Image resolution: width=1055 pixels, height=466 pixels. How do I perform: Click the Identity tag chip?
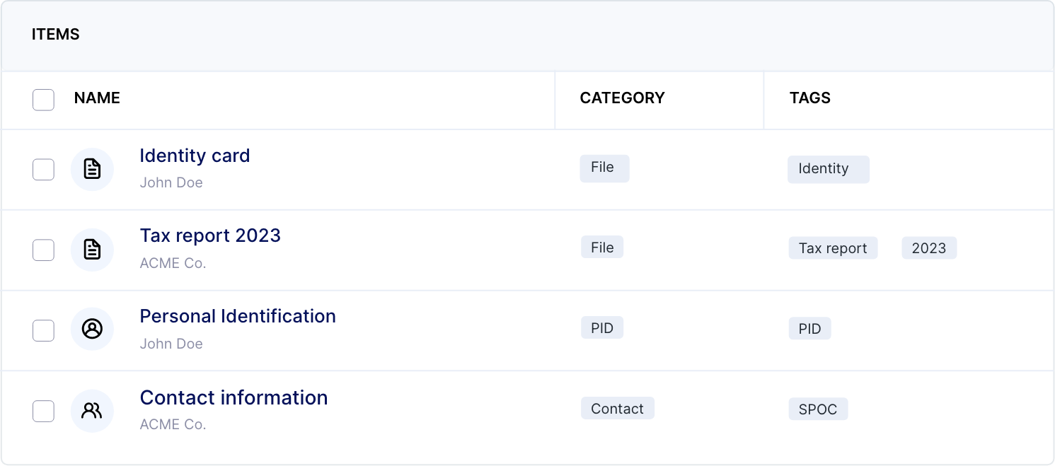coord(829,169)
